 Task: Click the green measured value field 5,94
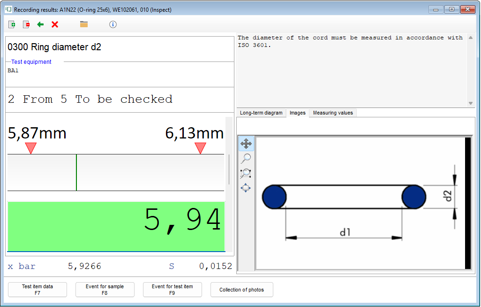116,227
